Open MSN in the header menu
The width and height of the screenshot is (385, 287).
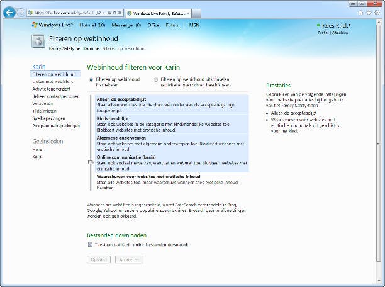(194, 25)
